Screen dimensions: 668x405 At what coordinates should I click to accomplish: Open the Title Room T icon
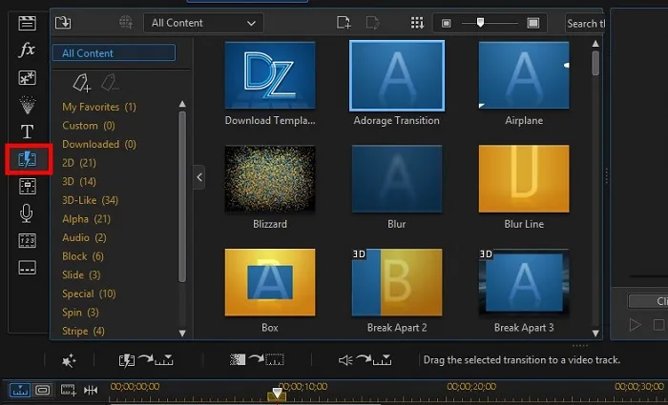point(28,132)
